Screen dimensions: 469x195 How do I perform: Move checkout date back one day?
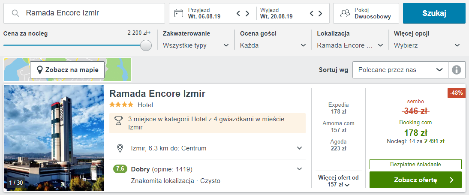[311, 13]
